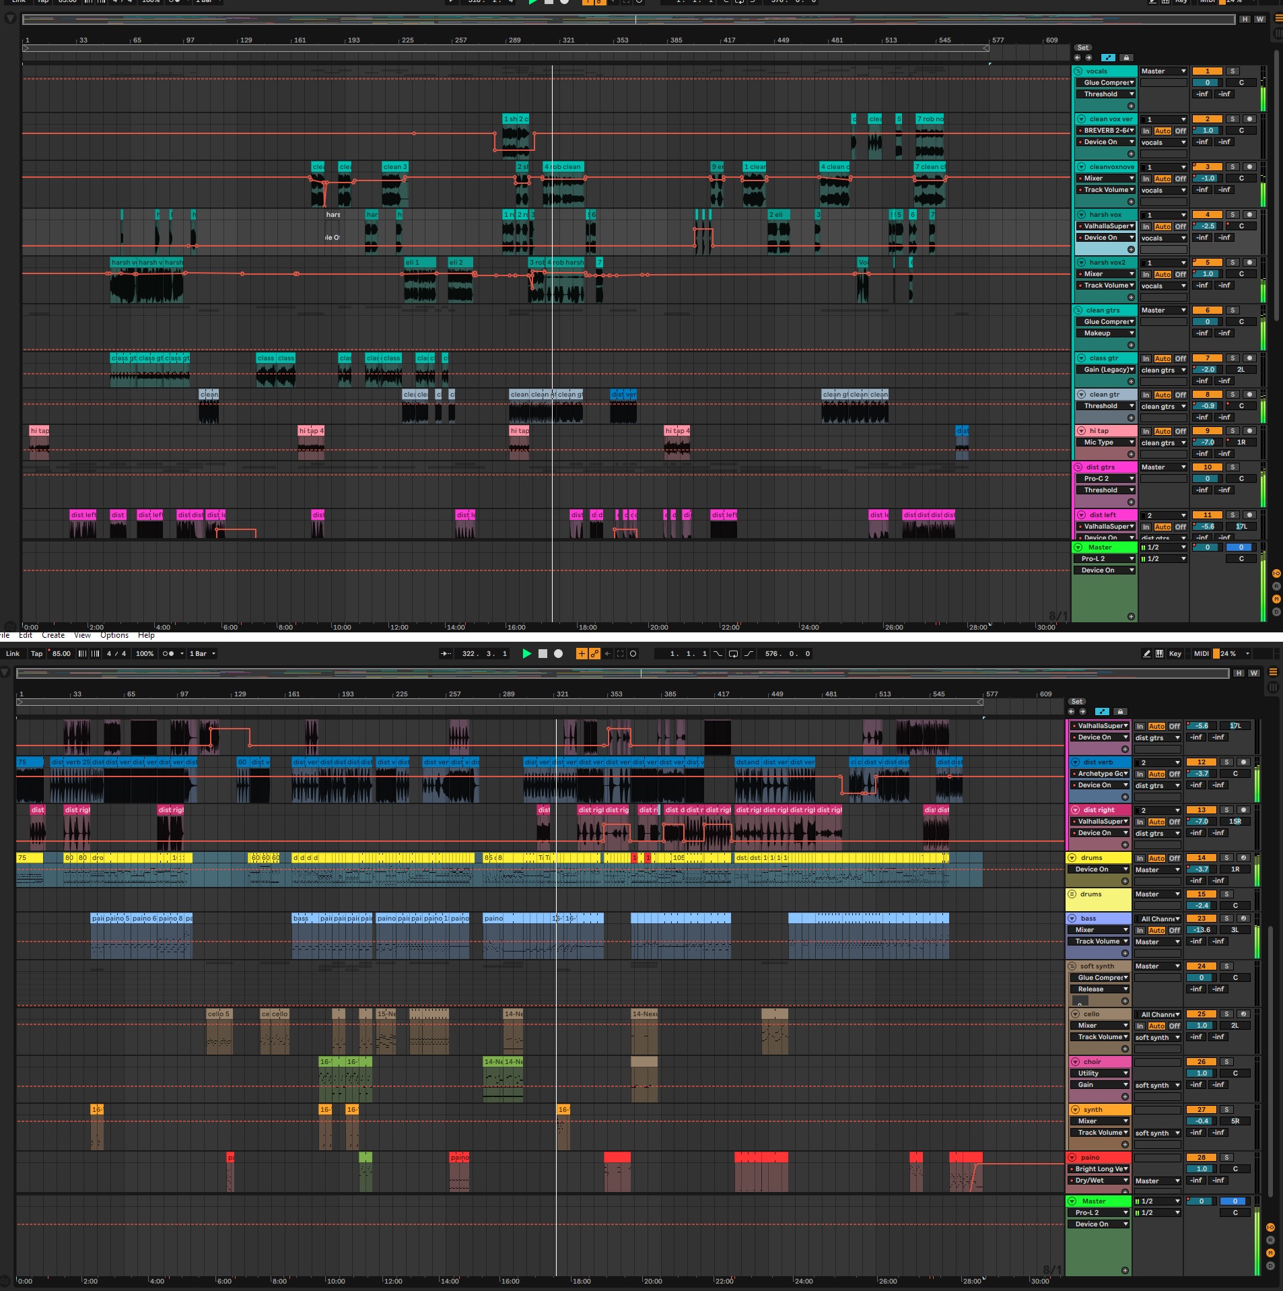Activate draw mode pencil in lower window
This screenshot has height=1291, width=1283.
click(x=1146, y=653)
